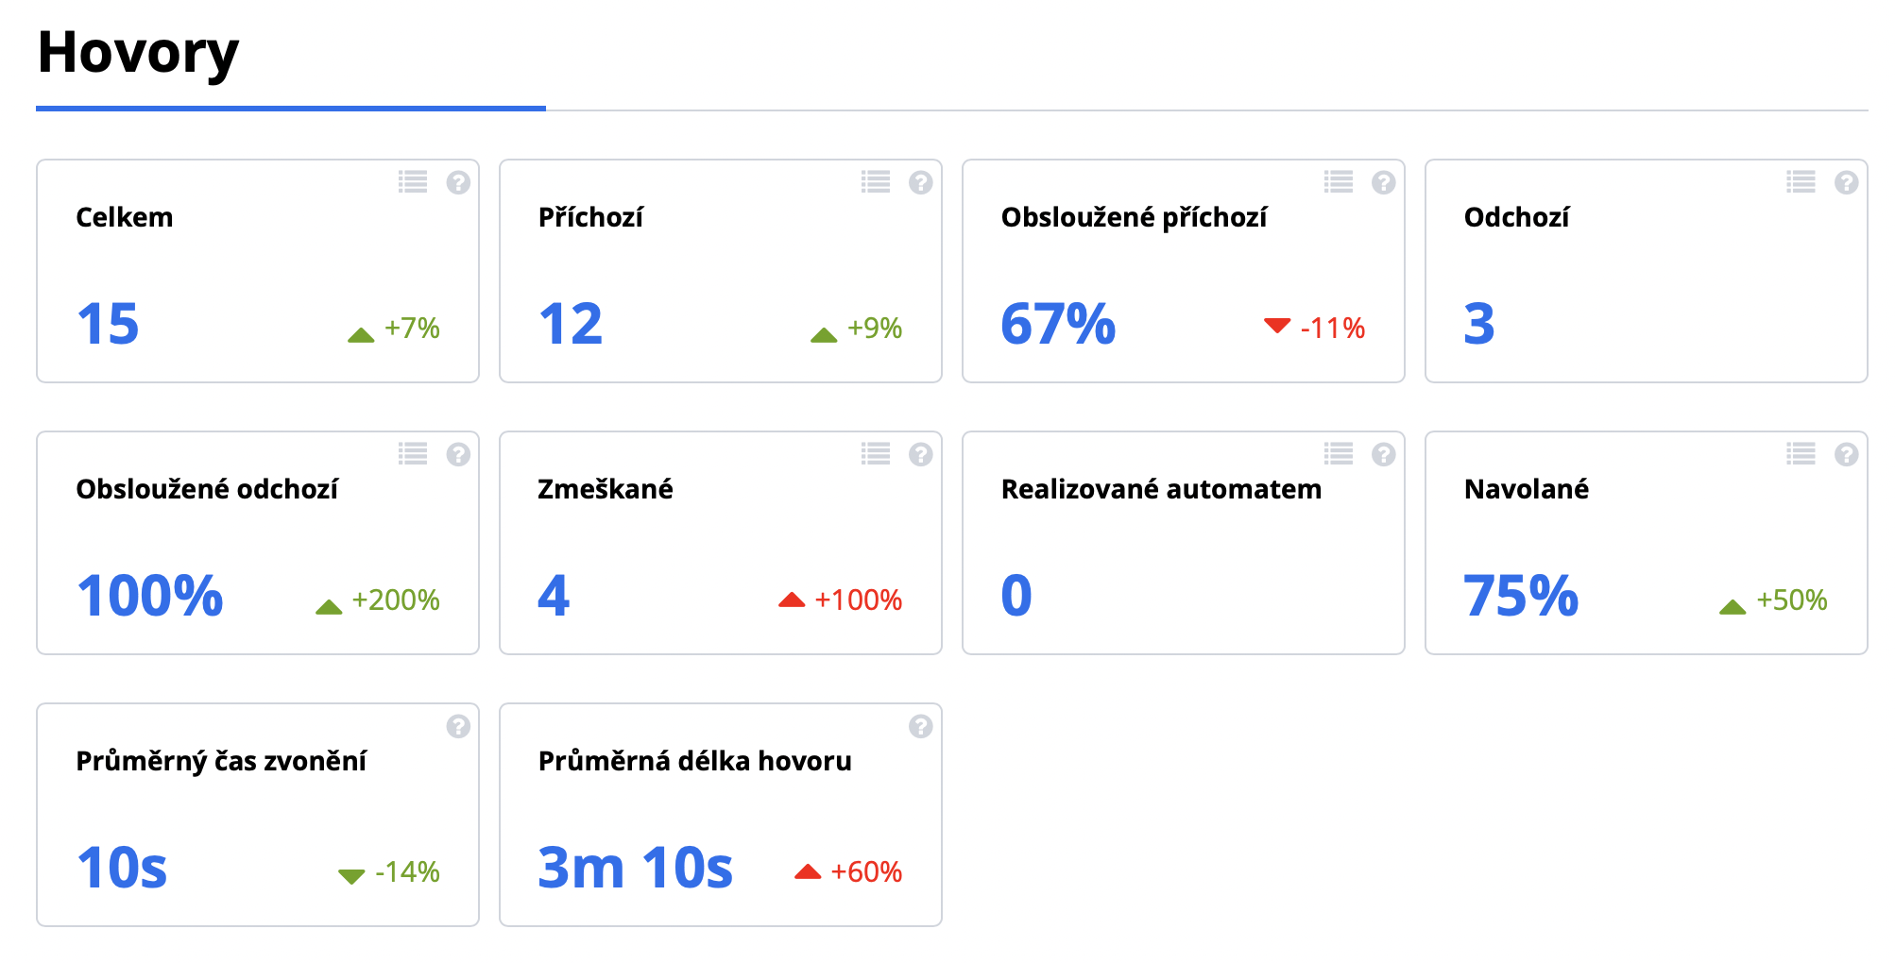Click the Navolané 75% value
The width and height of the screenshot is (1895, 963).
[x=1521, y=596]
